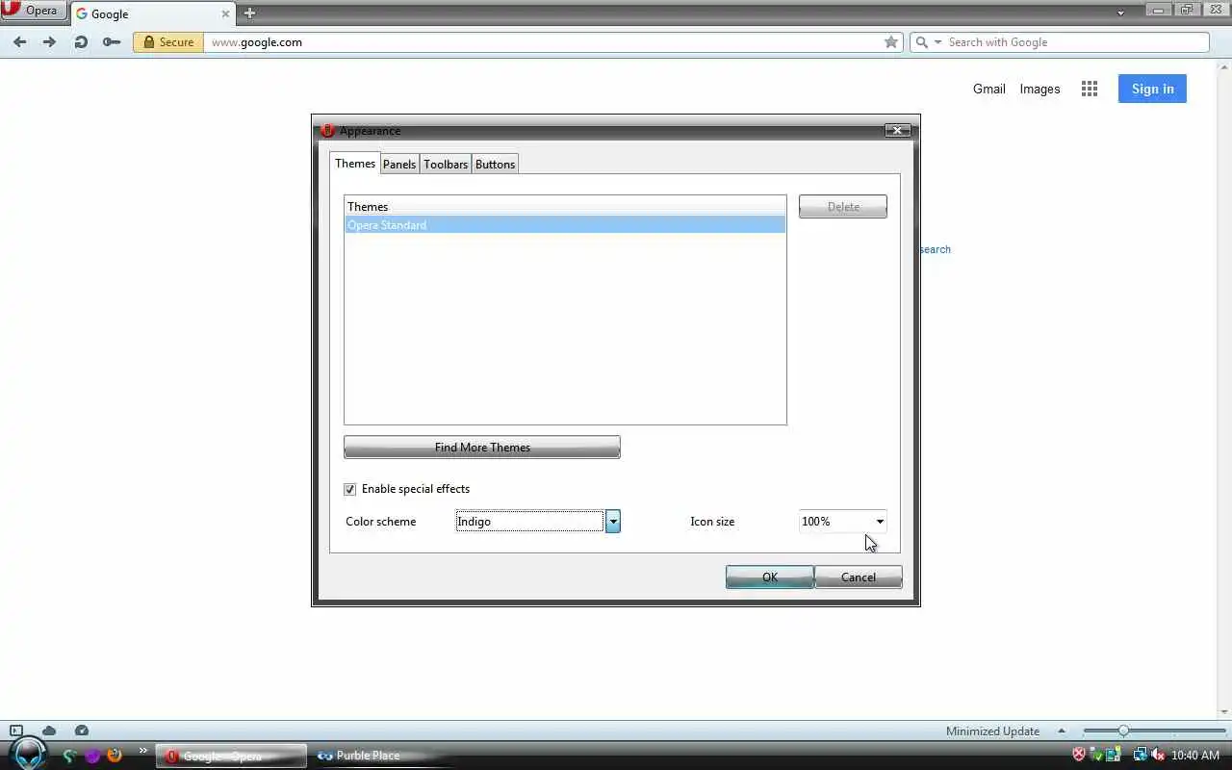The image size is (1232, 770).
Task: Click the network tray icon
Action: (x=1141, y=755)
